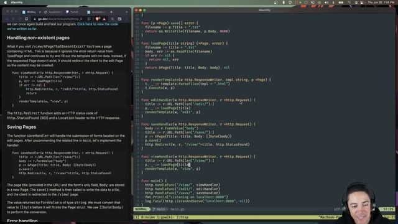Screen dimensions: 398x224
Task: Click the bookmark icon in browser toolbar
Action: (26, 19)
